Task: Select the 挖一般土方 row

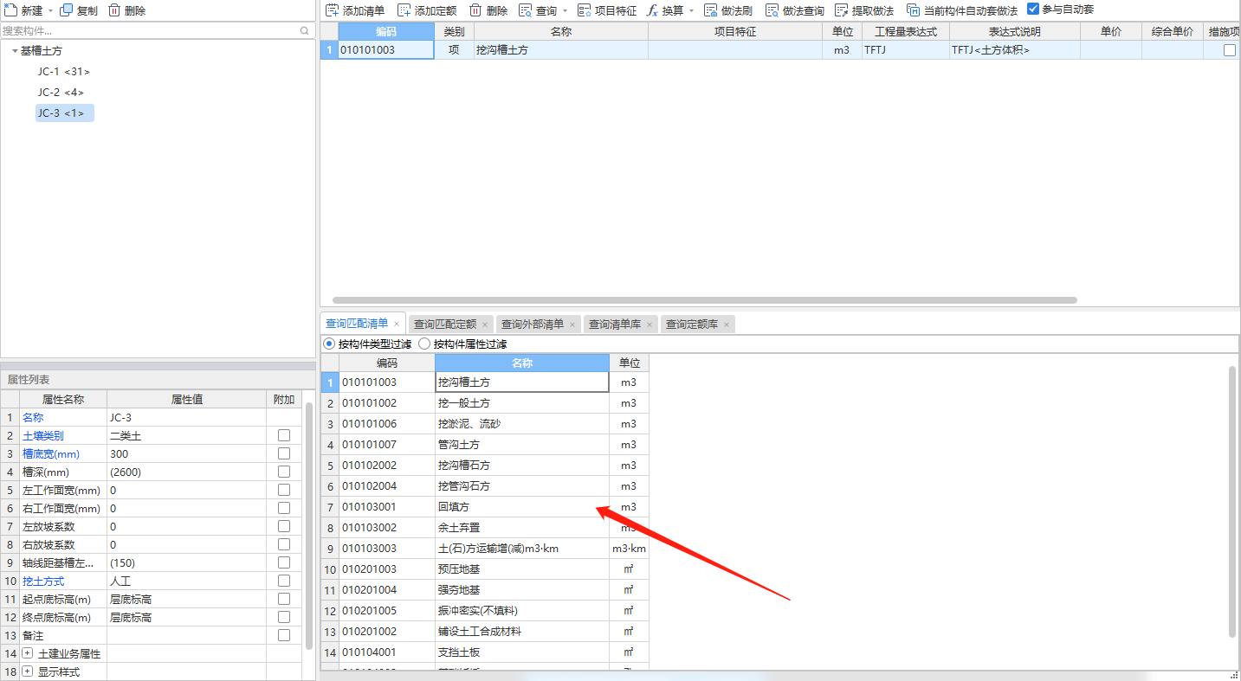Action: (x=485, y=403)
